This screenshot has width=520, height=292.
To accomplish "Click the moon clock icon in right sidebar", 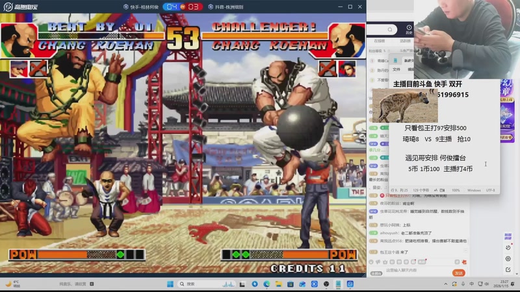I will [x=508, y=248].
